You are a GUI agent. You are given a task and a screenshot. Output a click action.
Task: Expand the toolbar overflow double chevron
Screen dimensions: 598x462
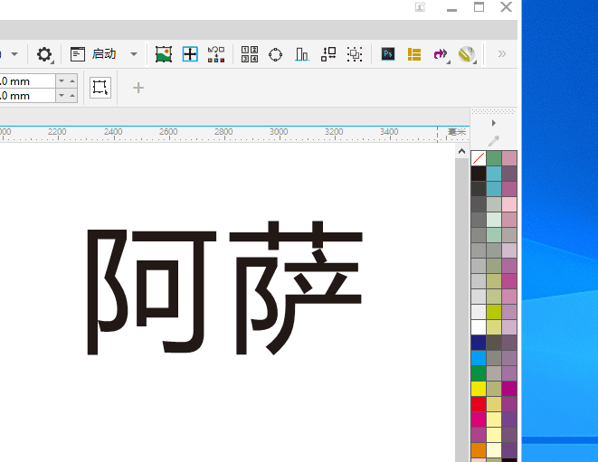click(x=501, y=54)
